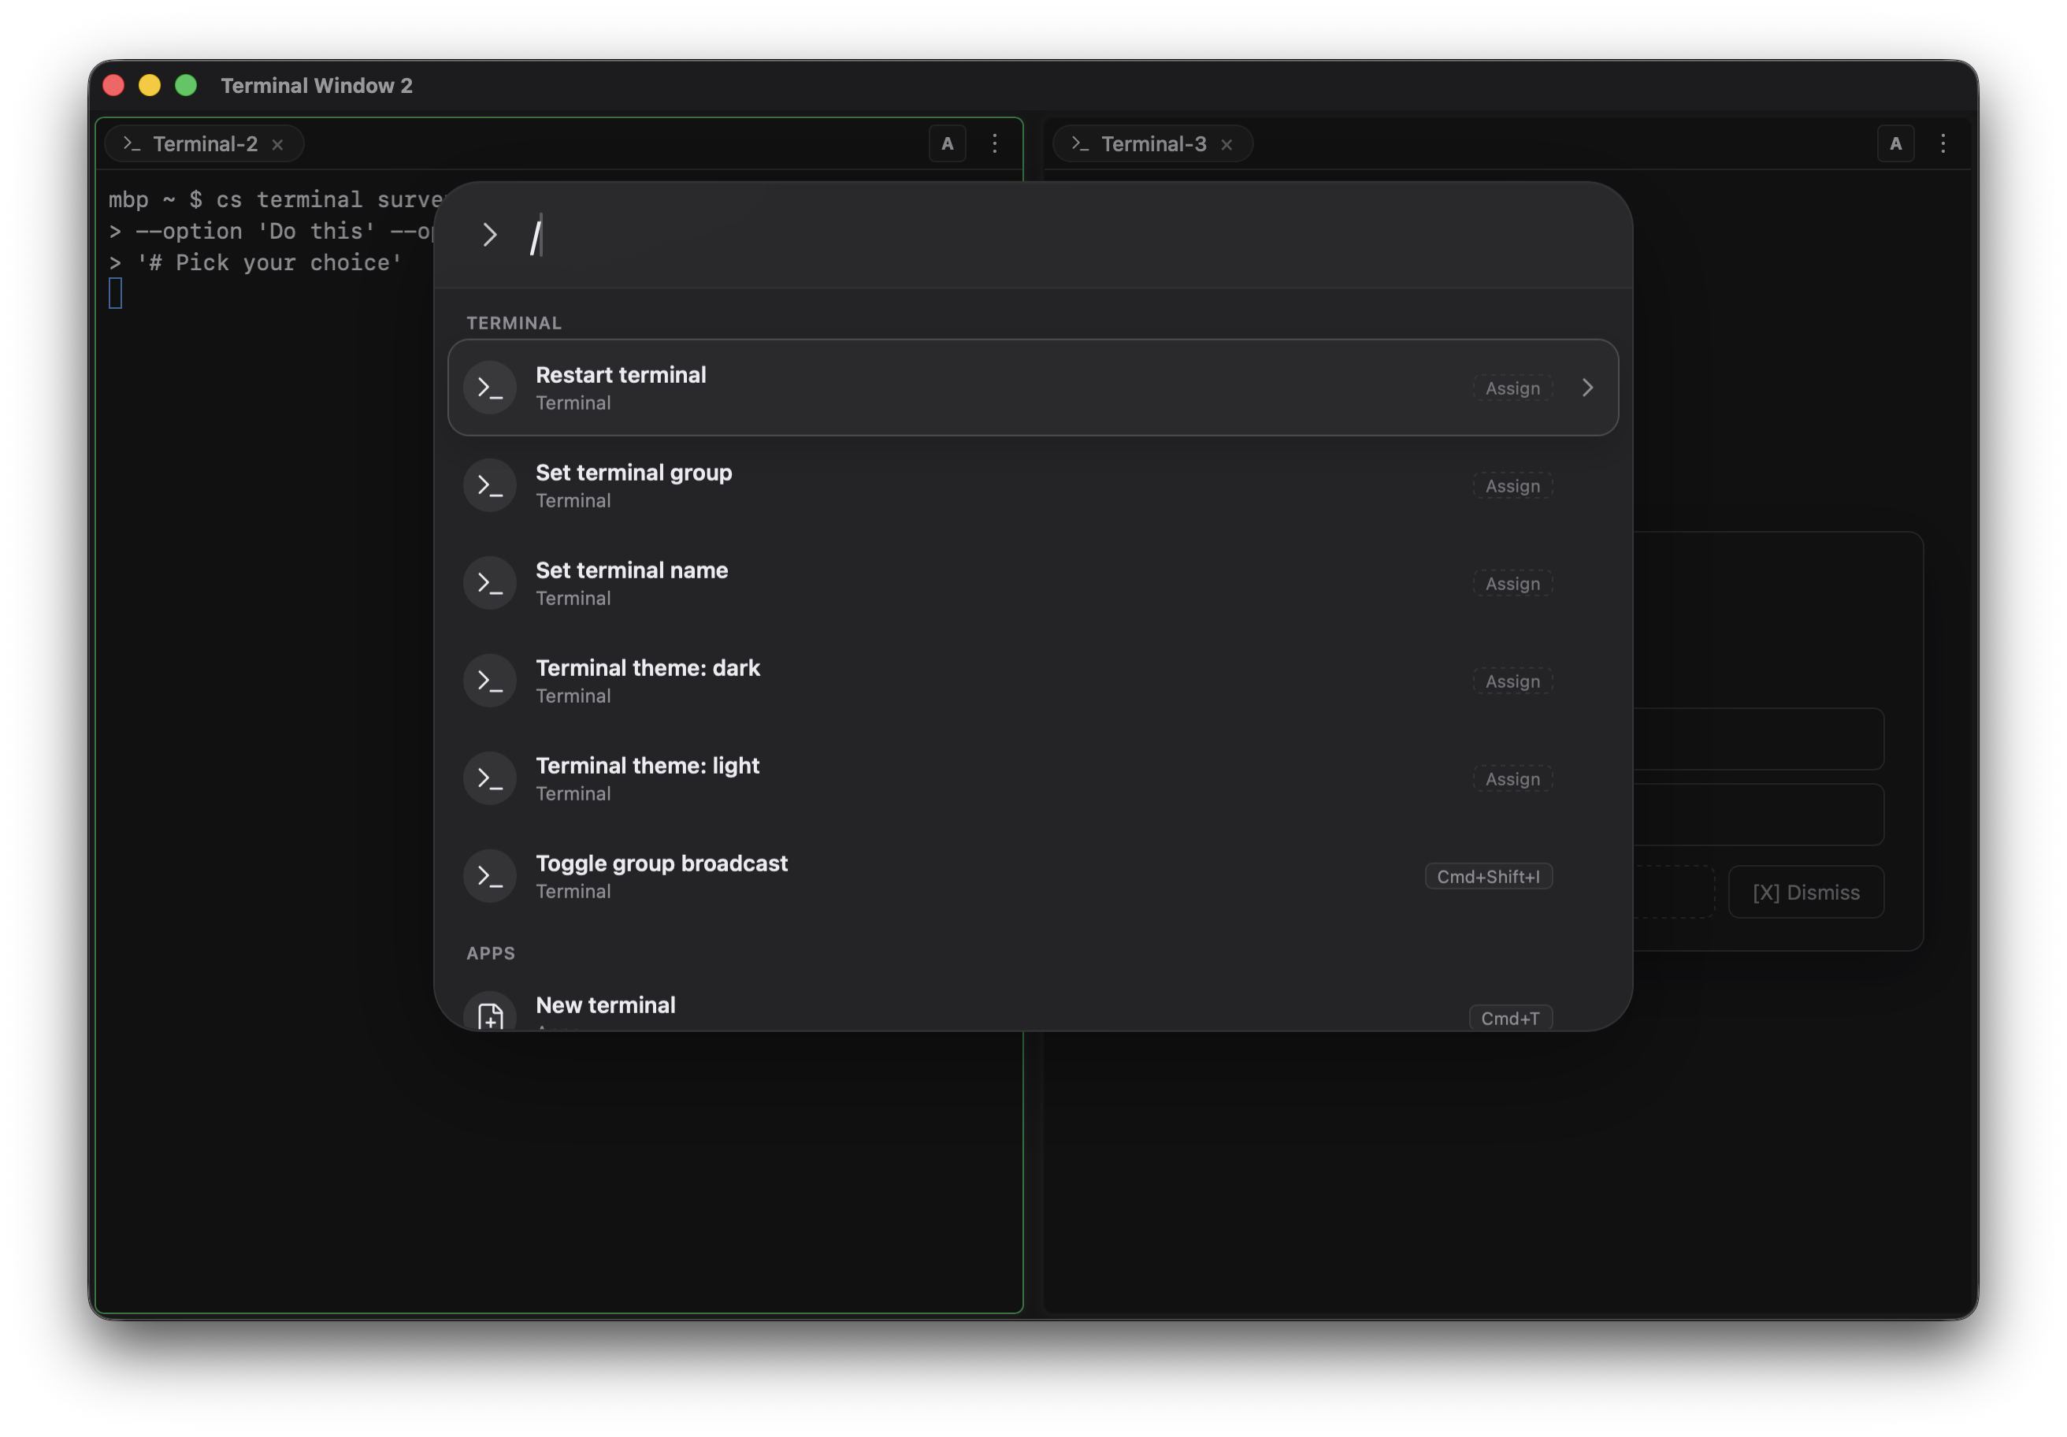Click the green zoom window button
The height and width of the screenshot is (1437, 2067).
(185, 86)
